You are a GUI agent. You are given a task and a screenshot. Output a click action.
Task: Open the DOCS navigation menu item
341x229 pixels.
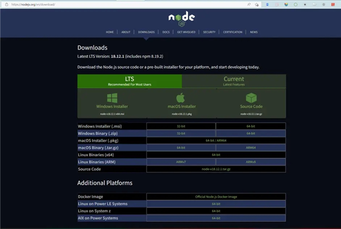pyautogui.click(x=166, y=32)
